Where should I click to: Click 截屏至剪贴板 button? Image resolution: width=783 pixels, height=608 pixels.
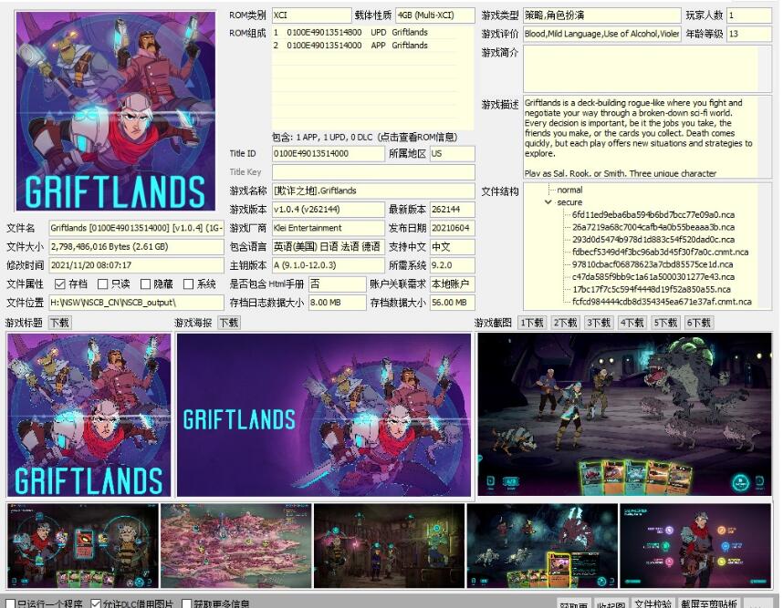coord(708,603)
